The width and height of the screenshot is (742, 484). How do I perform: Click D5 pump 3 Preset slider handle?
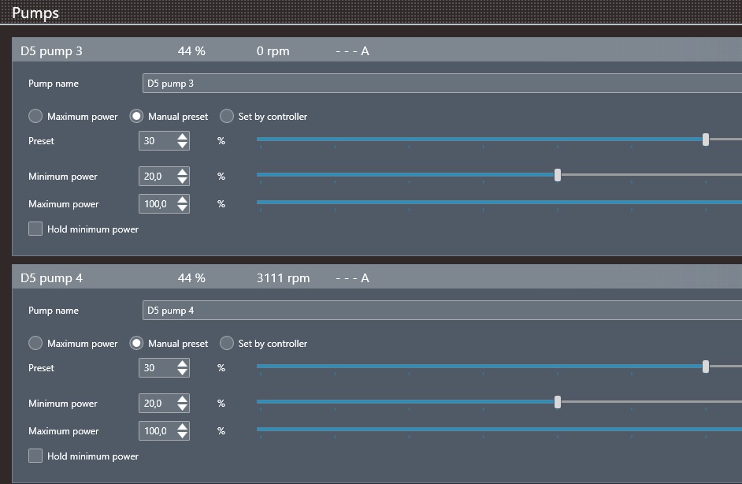[706, 140]
